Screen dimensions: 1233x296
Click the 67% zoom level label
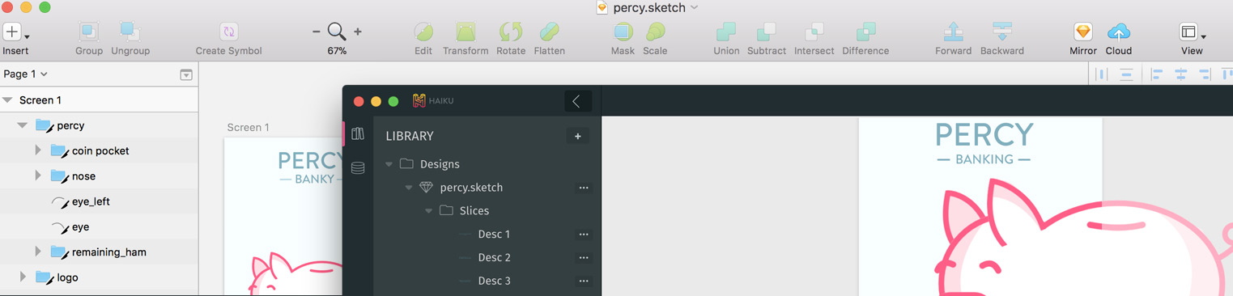click(337, 51)
